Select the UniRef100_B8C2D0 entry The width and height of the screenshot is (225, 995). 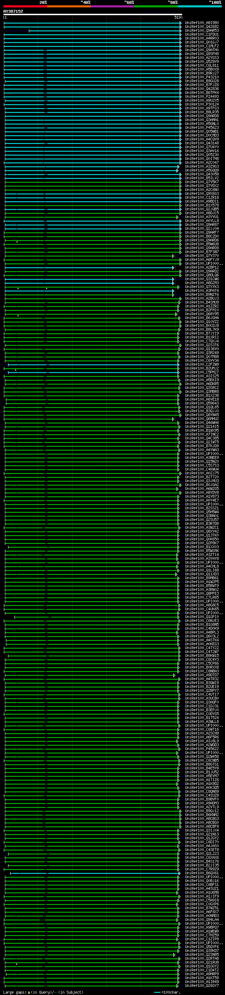pos(202,236)
